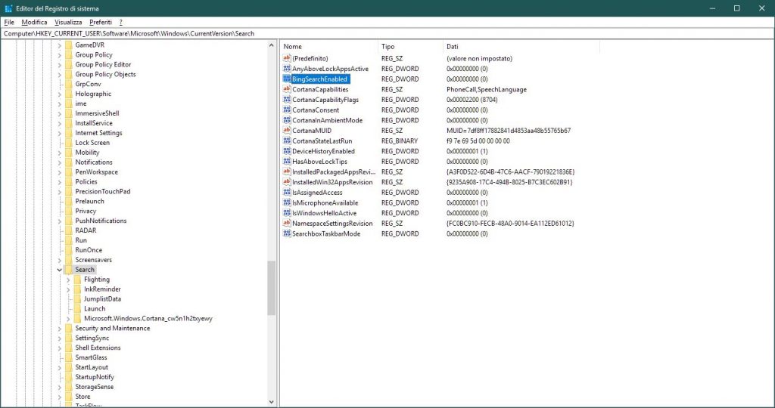Click the BingSearchEnabled DWORD value icon
Screen dimensions: 775x408
click(287, 79)
